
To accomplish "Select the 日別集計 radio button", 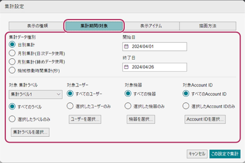I will (12, 45).
